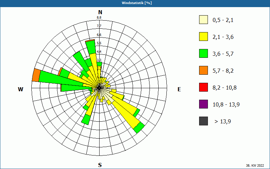
Task: Click the '38. KW 2022' date text
Action: coord(255,166)
